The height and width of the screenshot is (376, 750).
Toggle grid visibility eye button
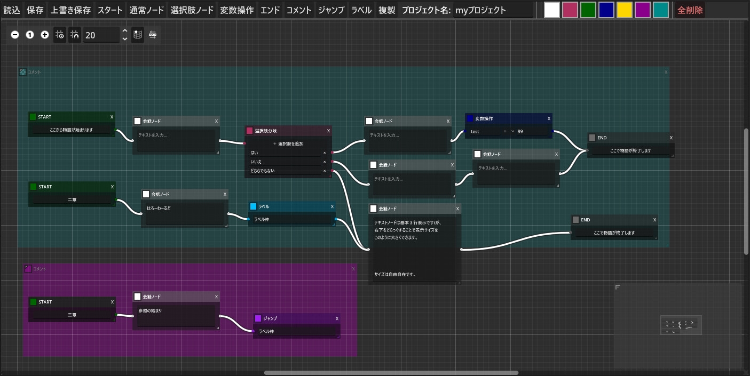pos(60,35)
